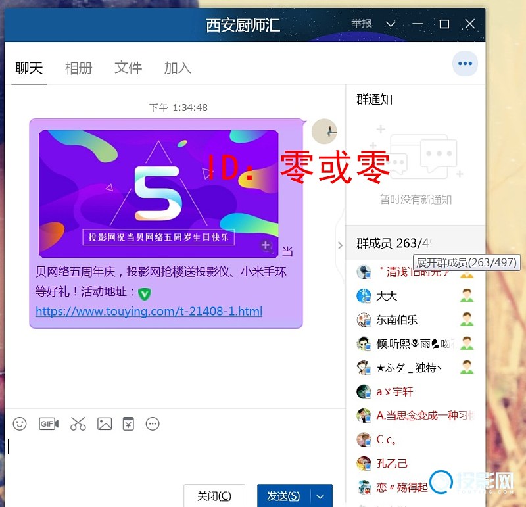This screenshot has height=507, width=526.
Task: Close the 西安厨师汇 chat window
Action: coord(469,24)
